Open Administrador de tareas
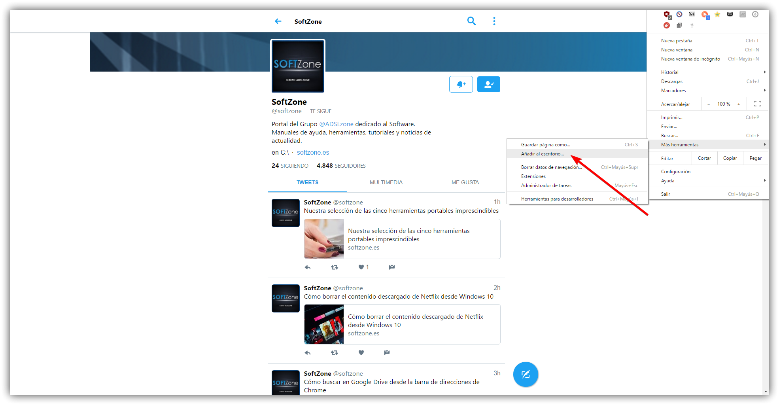The height and width of the screenshot is (405, 779). tap(577, 185)
